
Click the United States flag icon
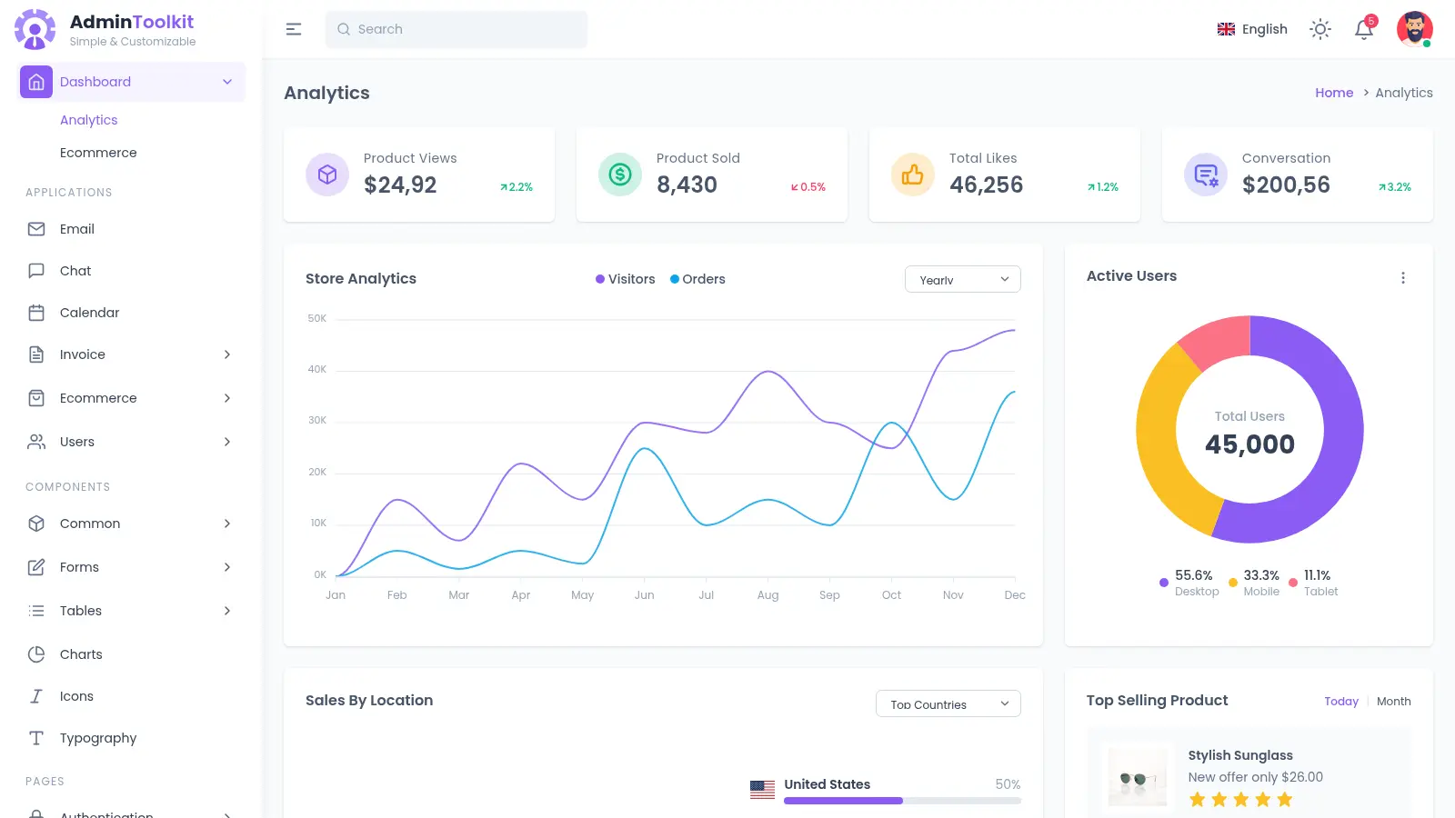763,790
